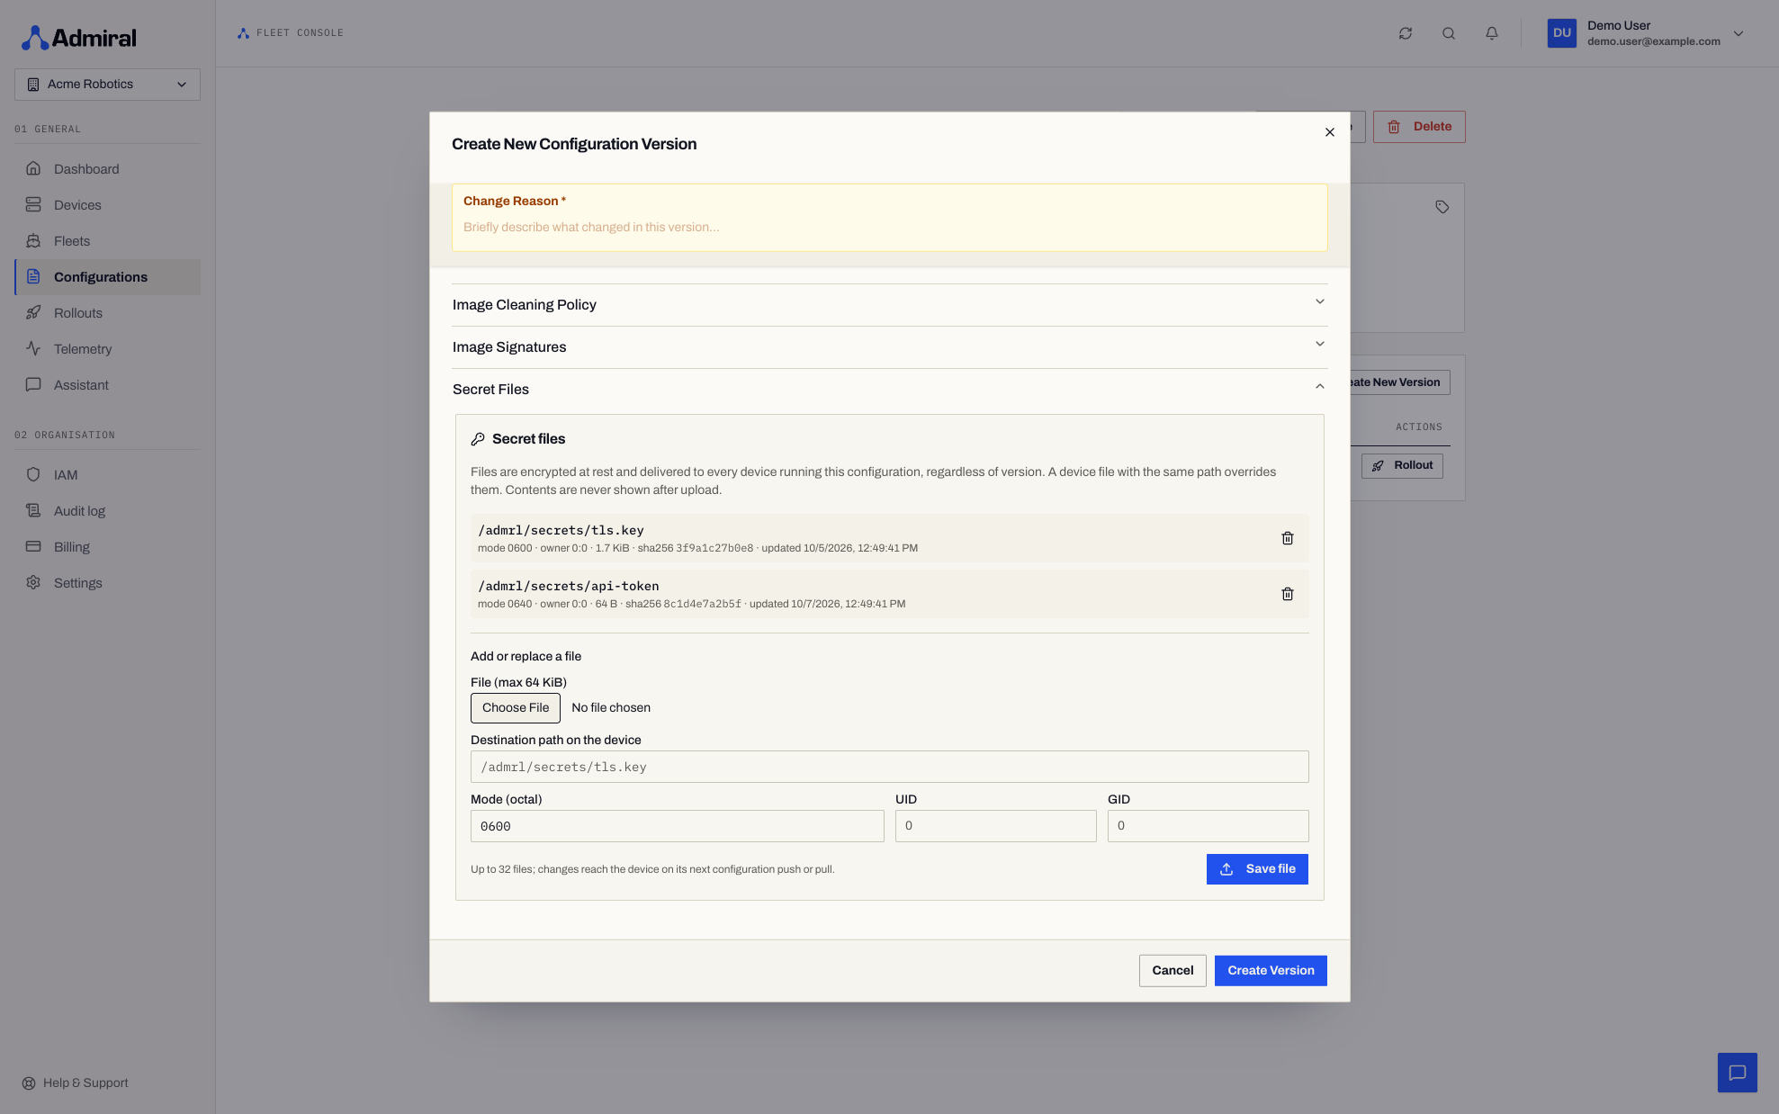Viewport: 1779px width, 1114px height.
Task: Collapse the Secret Files section
Action: 889,390
